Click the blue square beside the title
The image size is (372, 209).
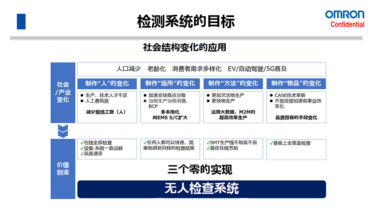pos(21,22)
